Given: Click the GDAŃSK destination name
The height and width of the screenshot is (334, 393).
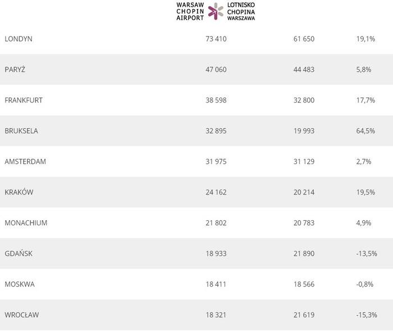Looking at the screenshot, I should click(x=19, y=253).
